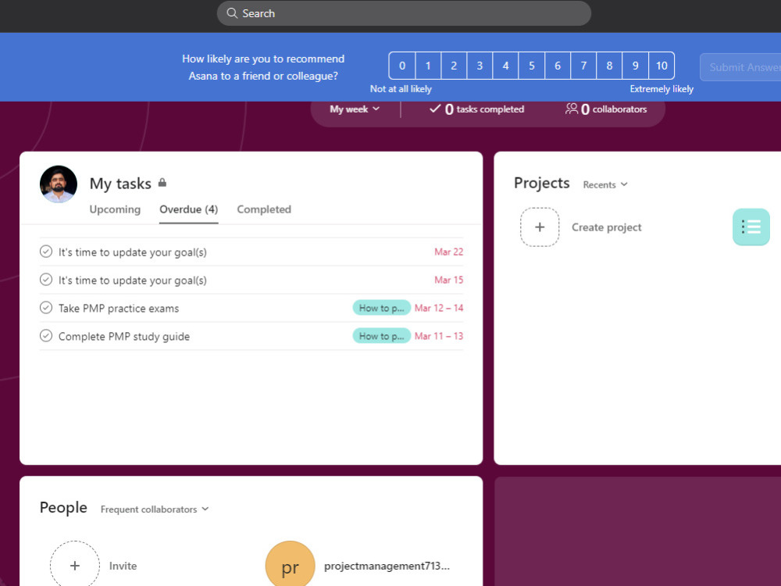The width and height of the screenshot is (781, 586).
Task: Complete the Complete PMP study guide task
Action: tap(46, 336)
